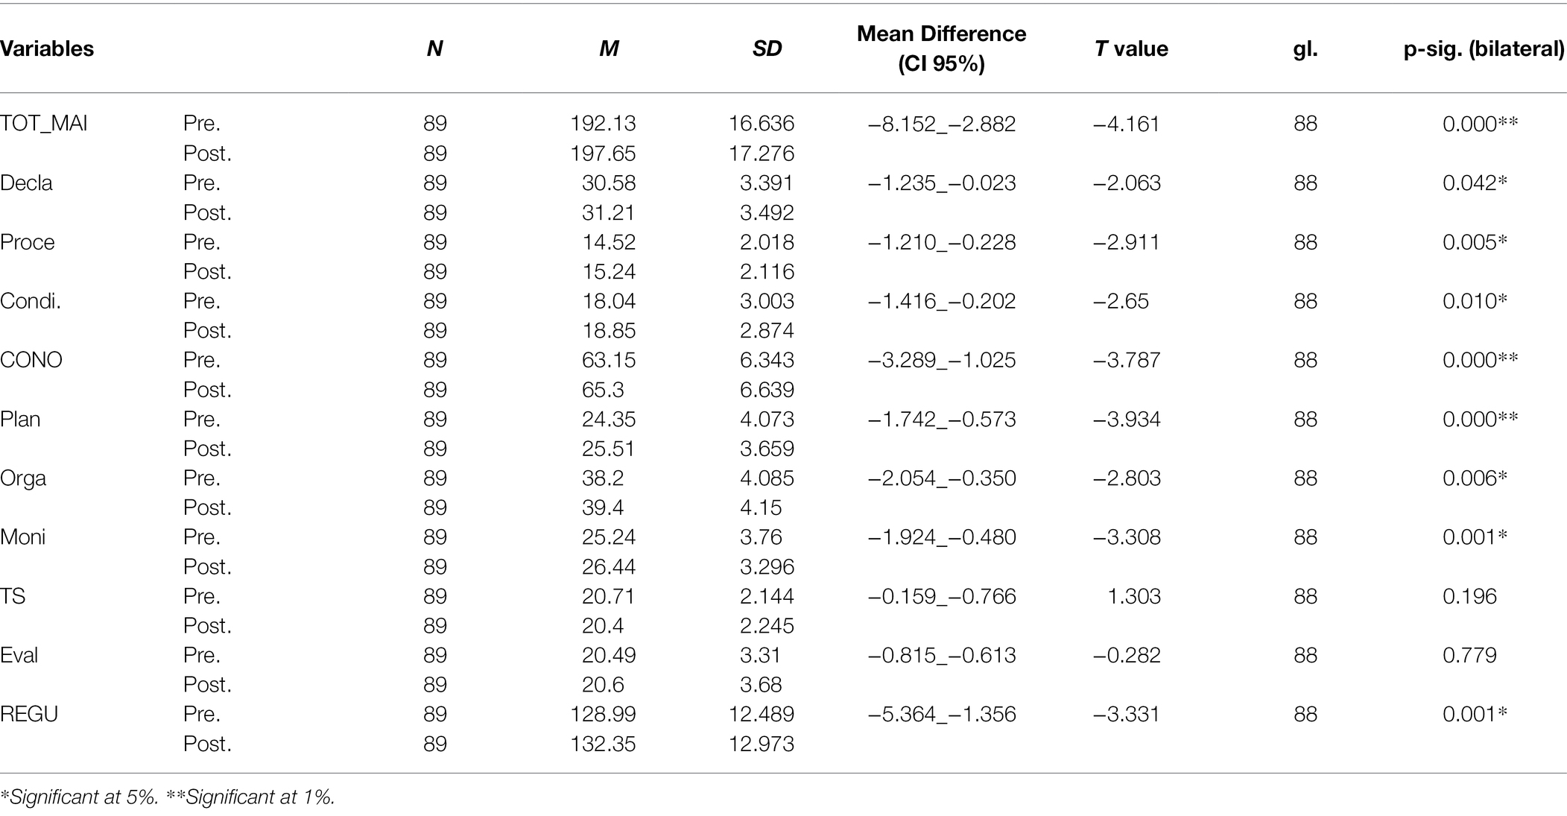Image resolution: width=1567 pixels, height=816 pixels.
Task: Click the Eval variable label
Action: [x=19, y=655]
